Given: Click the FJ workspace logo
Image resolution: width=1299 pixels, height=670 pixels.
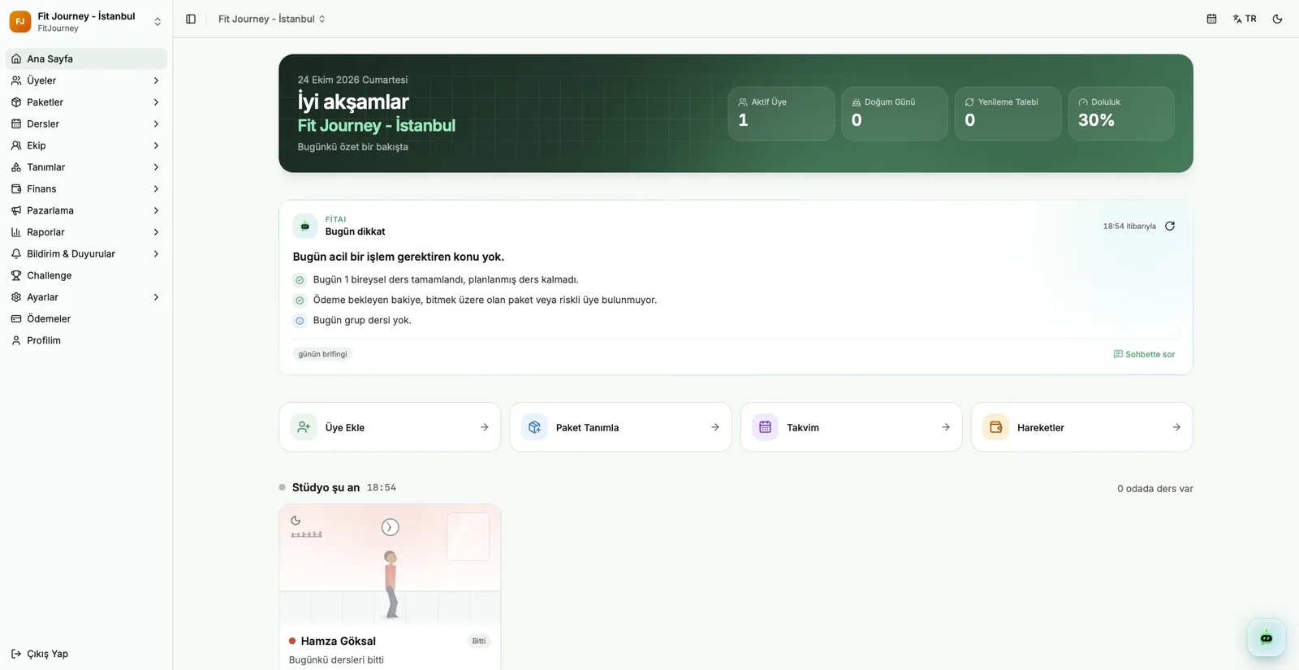Looking at the screenshot, I should tap(20, 22).
